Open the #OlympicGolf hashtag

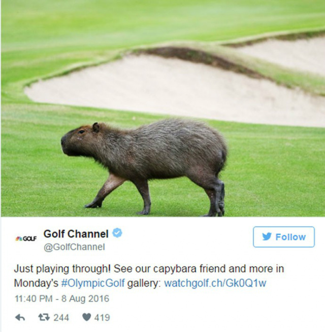(93, 283)
